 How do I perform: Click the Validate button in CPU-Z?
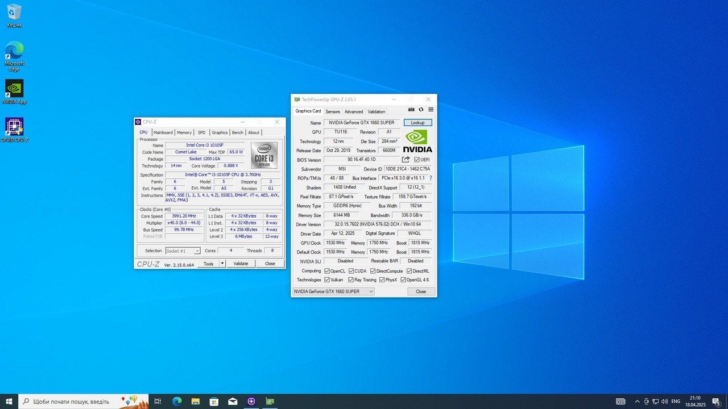(x=241, y=264)
